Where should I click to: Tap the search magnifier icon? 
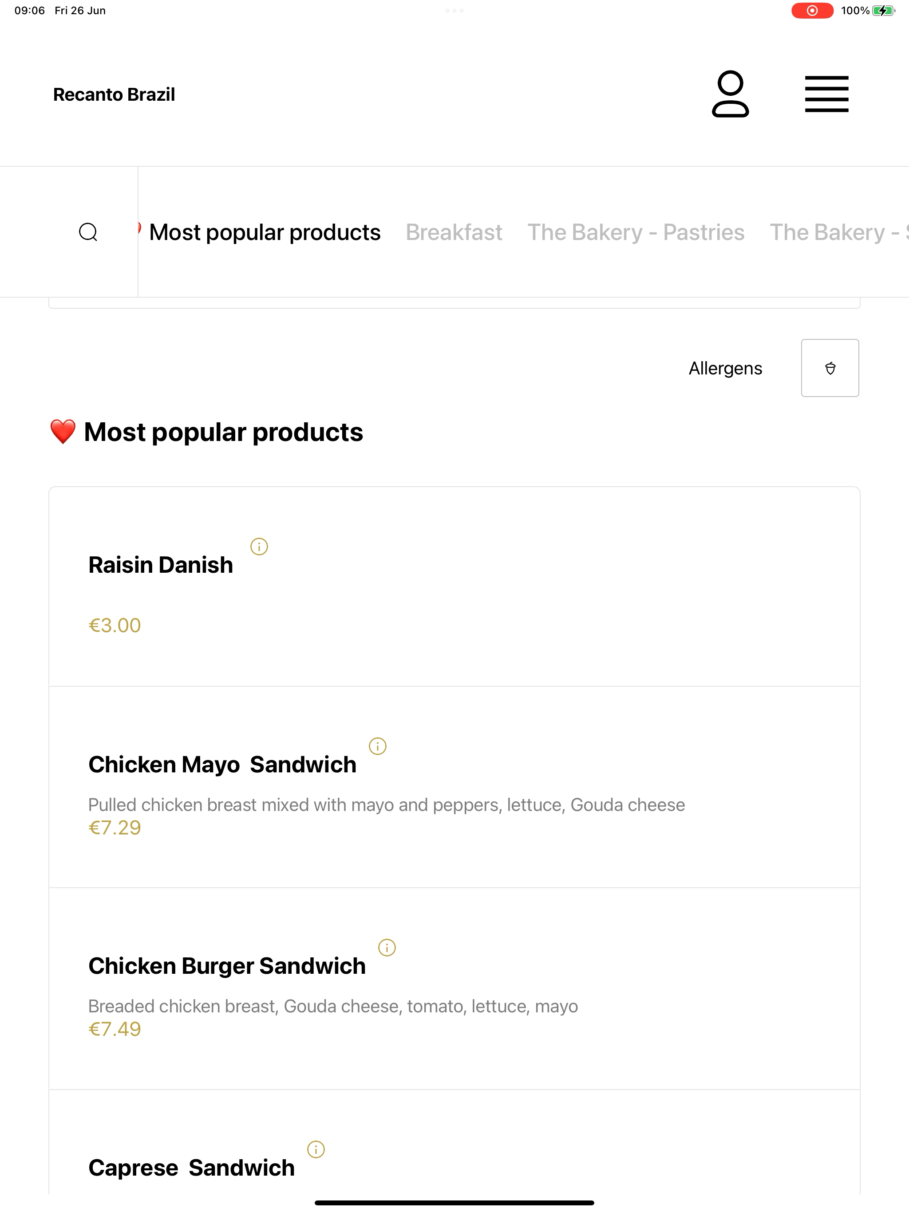click(88, 232)
